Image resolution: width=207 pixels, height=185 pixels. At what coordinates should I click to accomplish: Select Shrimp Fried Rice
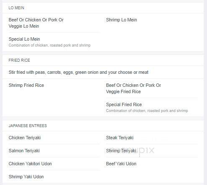pos(26,85)
